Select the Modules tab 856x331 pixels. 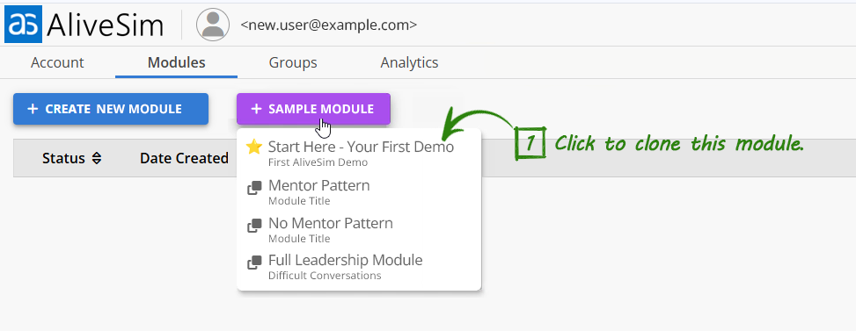pyautogui.click(x=176, y=62)
